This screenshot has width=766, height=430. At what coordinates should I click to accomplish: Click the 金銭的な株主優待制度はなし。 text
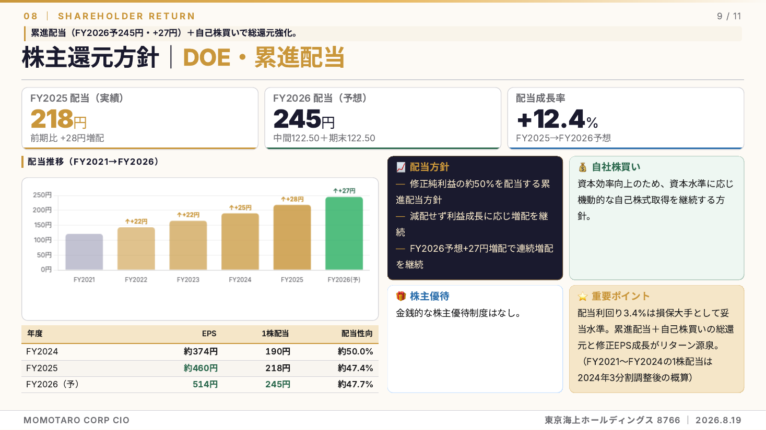[x=458, y=313]
